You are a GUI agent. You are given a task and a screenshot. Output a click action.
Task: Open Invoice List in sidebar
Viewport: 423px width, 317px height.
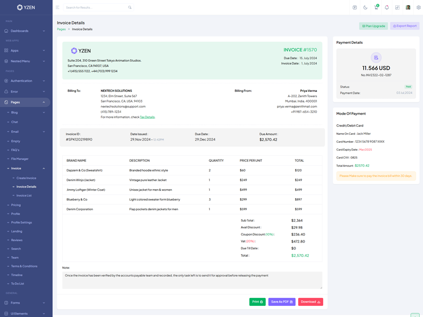point(24,195)
